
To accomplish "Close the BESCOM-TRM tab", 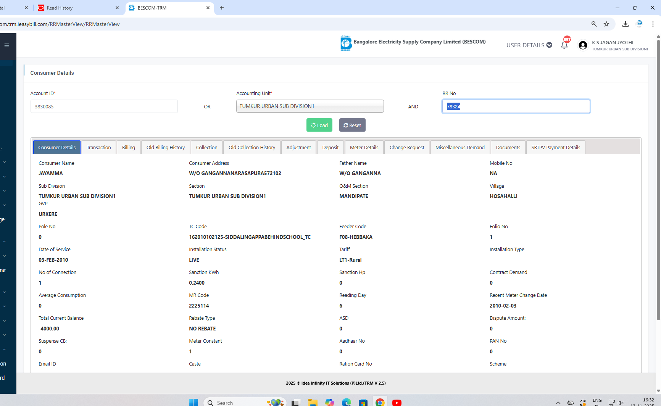I will pyautogui.click(x=208, y=8).
